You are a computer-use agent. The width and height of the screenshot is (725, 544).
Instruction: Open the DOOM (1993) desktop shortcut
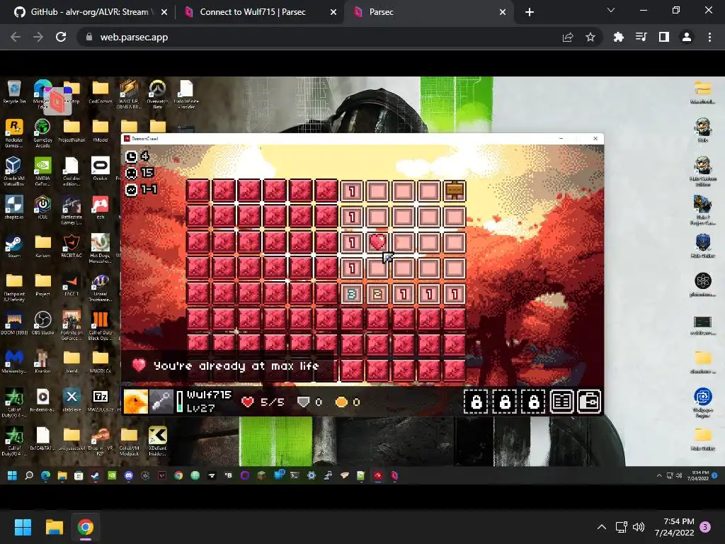(x=14, y=323)
